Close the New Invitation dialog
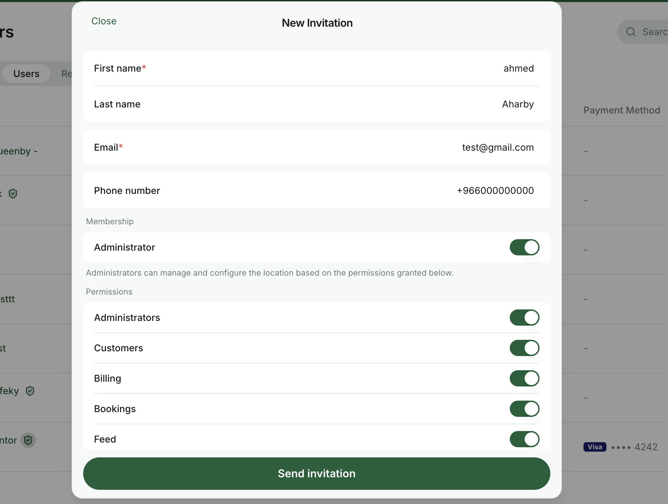Viewport: 668px width, 504px height. tap(104, 21)
